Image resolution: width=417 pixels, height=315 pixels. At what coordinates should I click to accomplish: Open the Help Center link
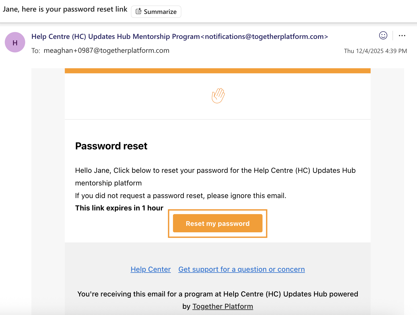coord(151,269)
